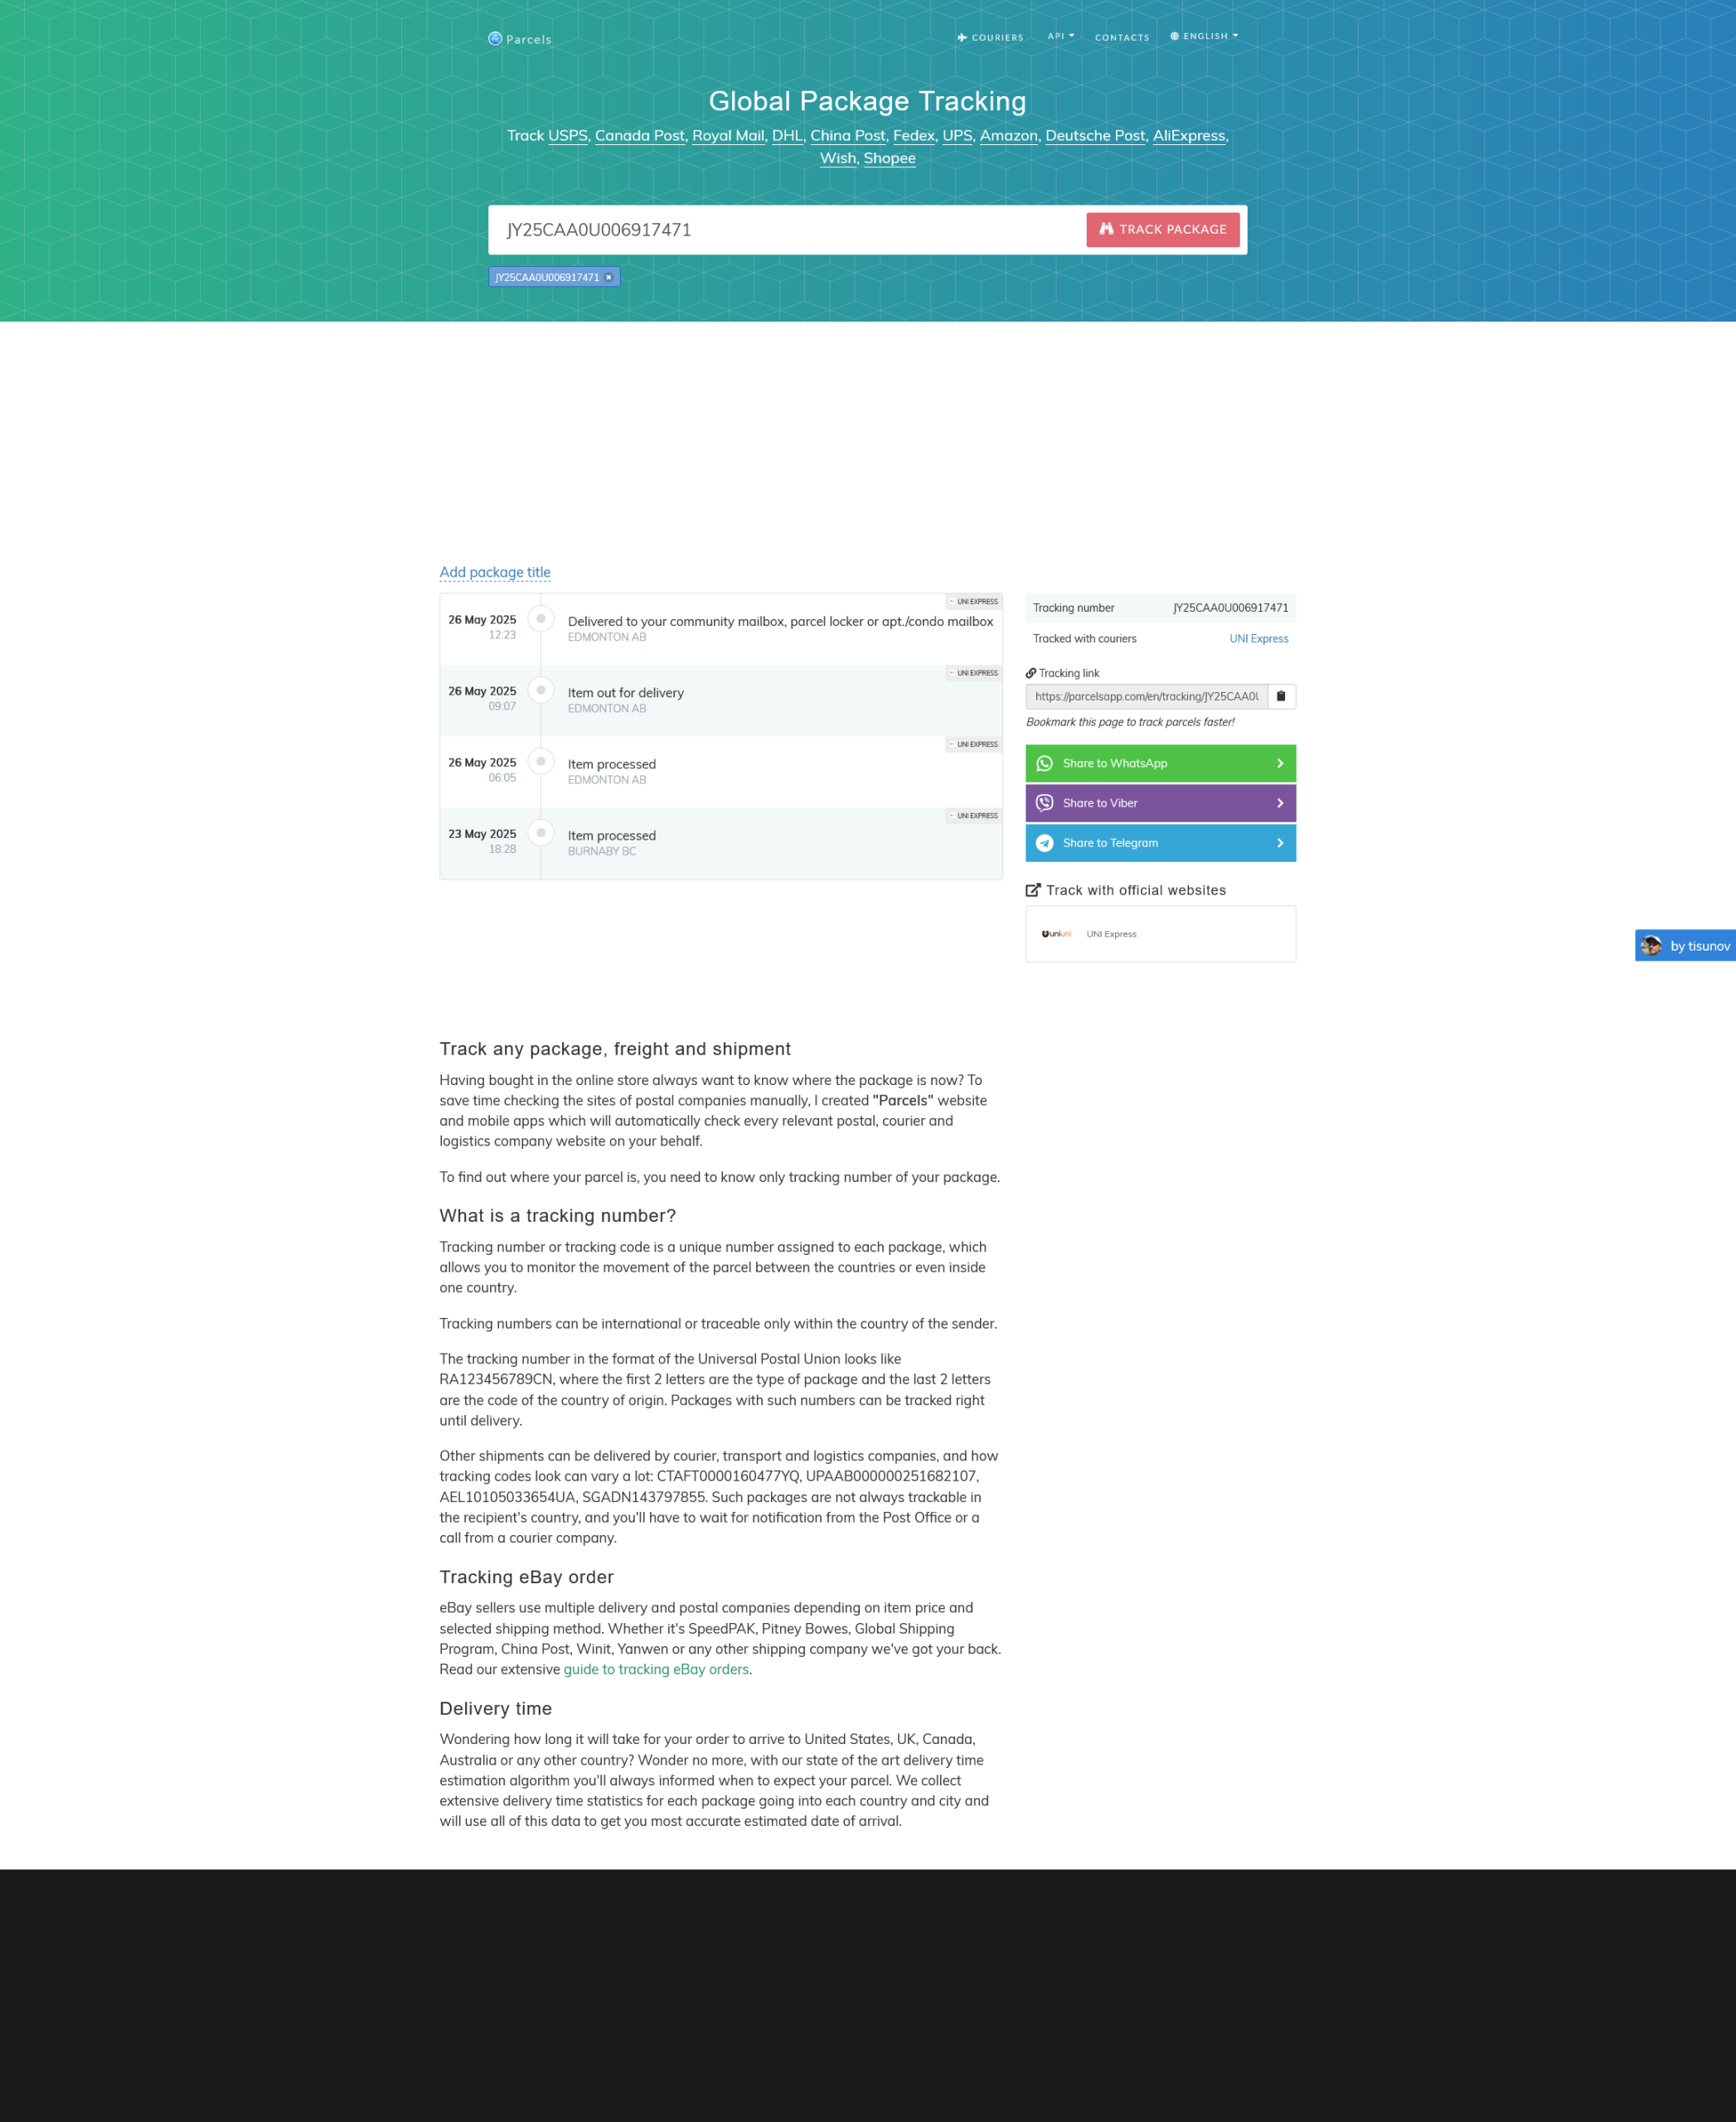Click the uniuni logo in the official websites card
Image resolution: width=1736 pixels, height=2122 pixels.
(1056, 934)
